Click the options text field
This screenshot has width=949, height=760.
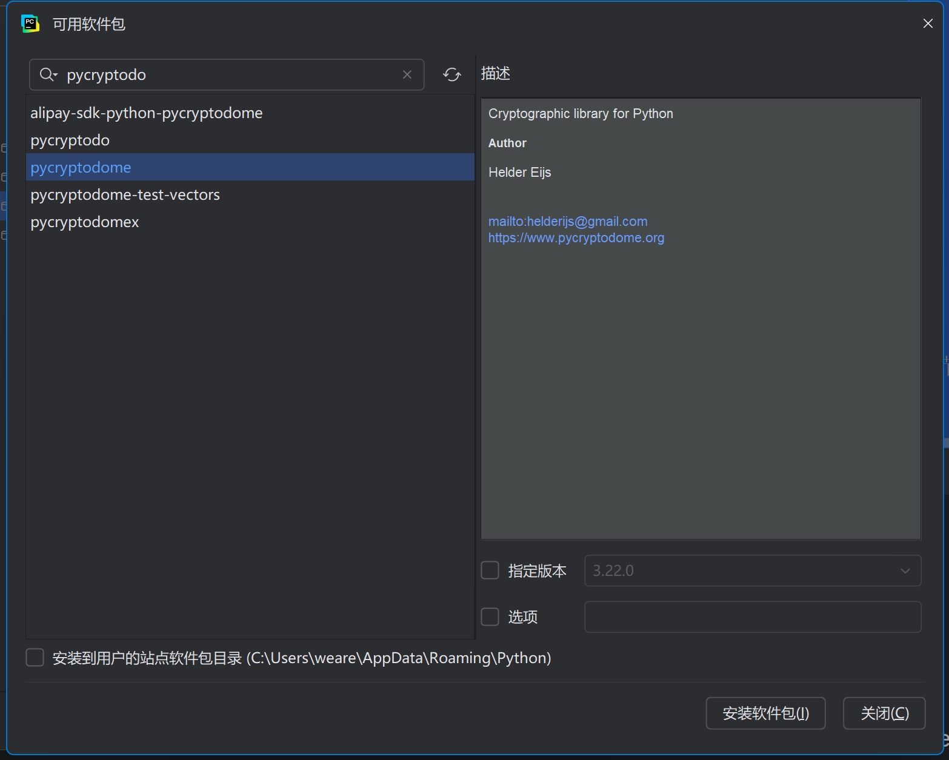(753, 616)
